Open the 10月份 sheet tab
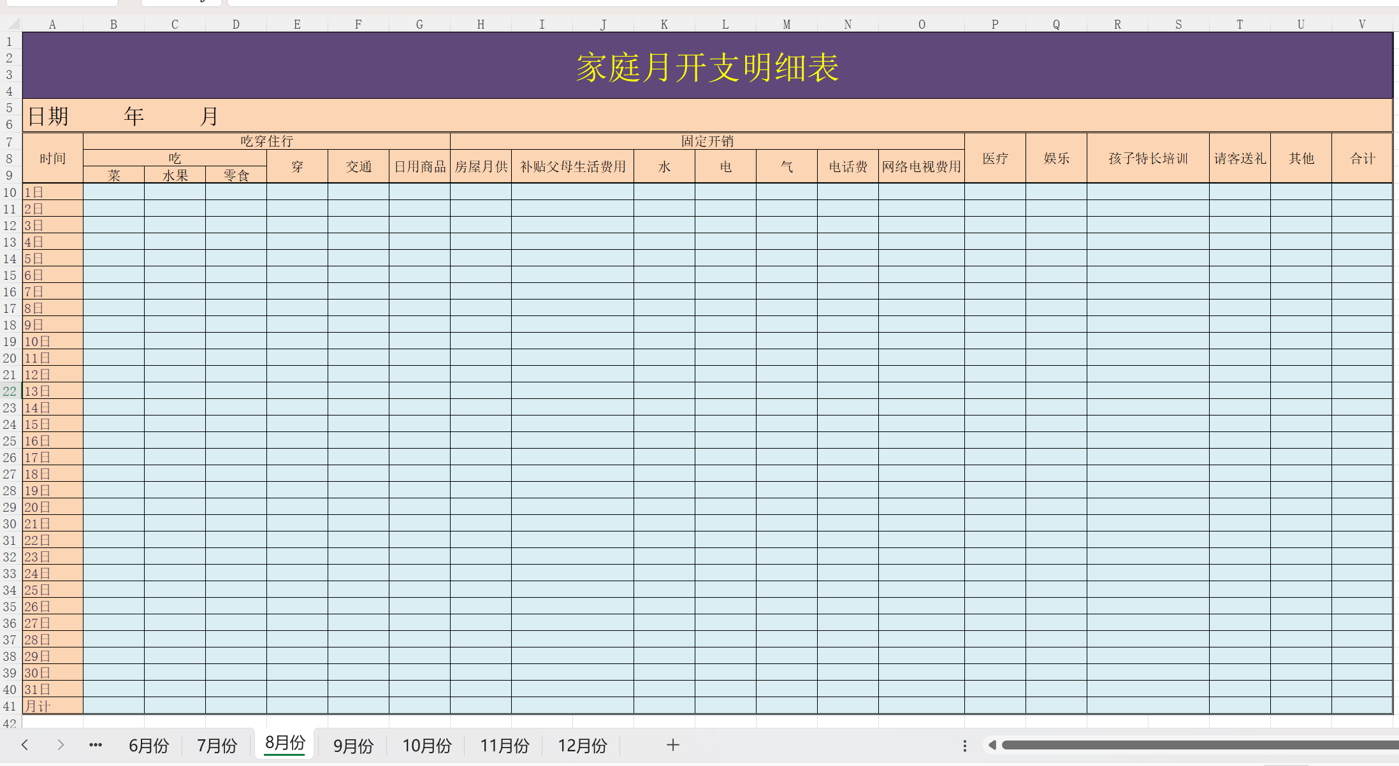 pos(426,745)
